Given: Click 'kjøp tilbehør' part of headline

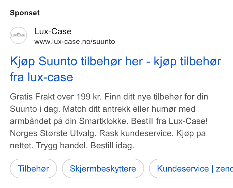Looking at the screenshot, I should click(x=187, y=61).
